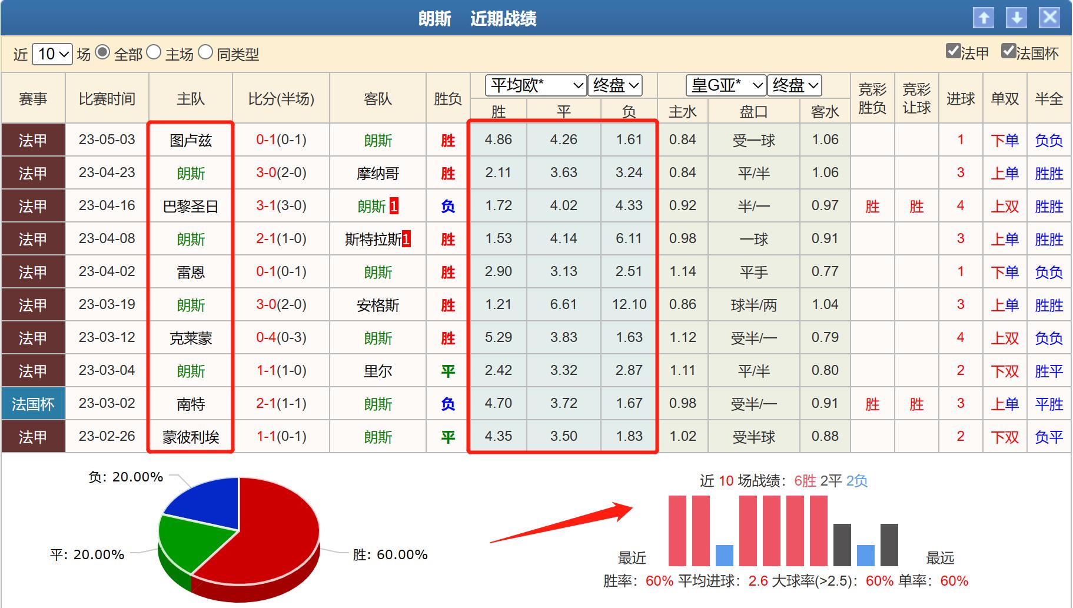Open the 平均欧* odds company dropdown
1073x608 pixels.
click(536, 86)
